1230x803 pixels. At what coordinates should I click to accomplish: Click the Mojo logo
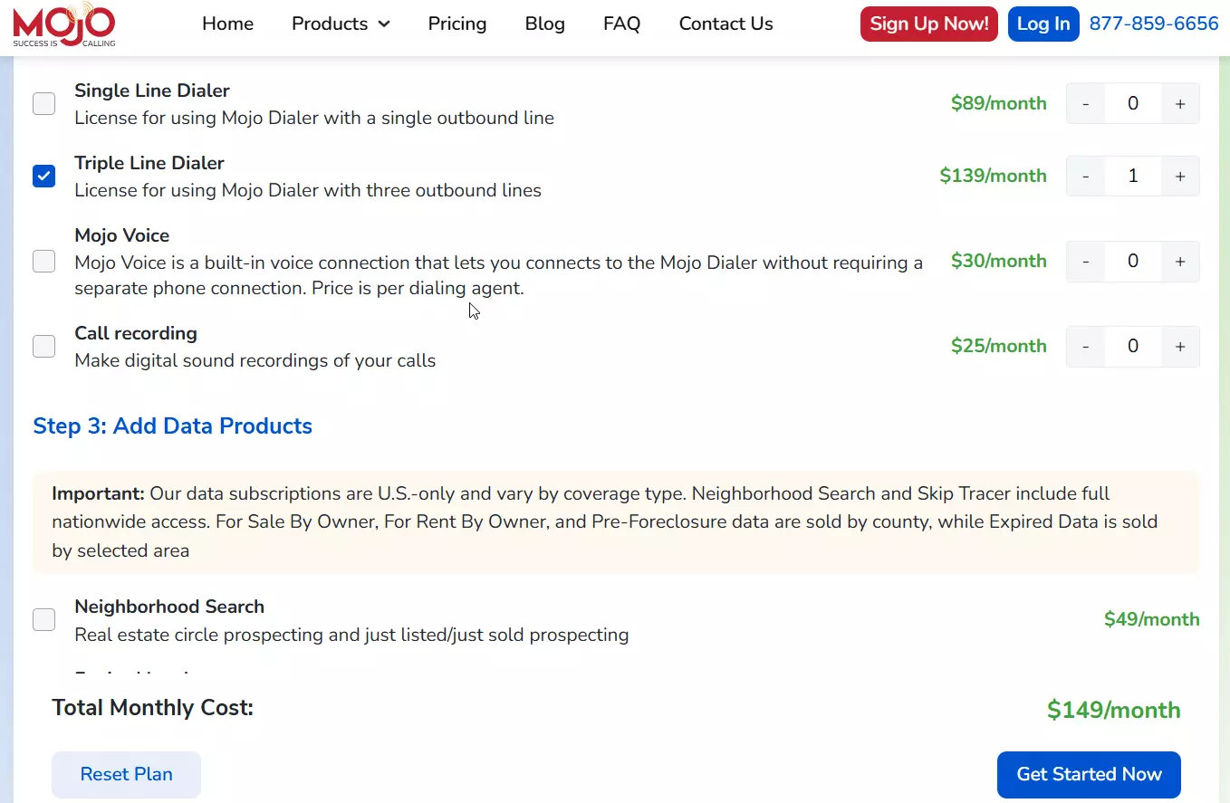pos(64,24)
